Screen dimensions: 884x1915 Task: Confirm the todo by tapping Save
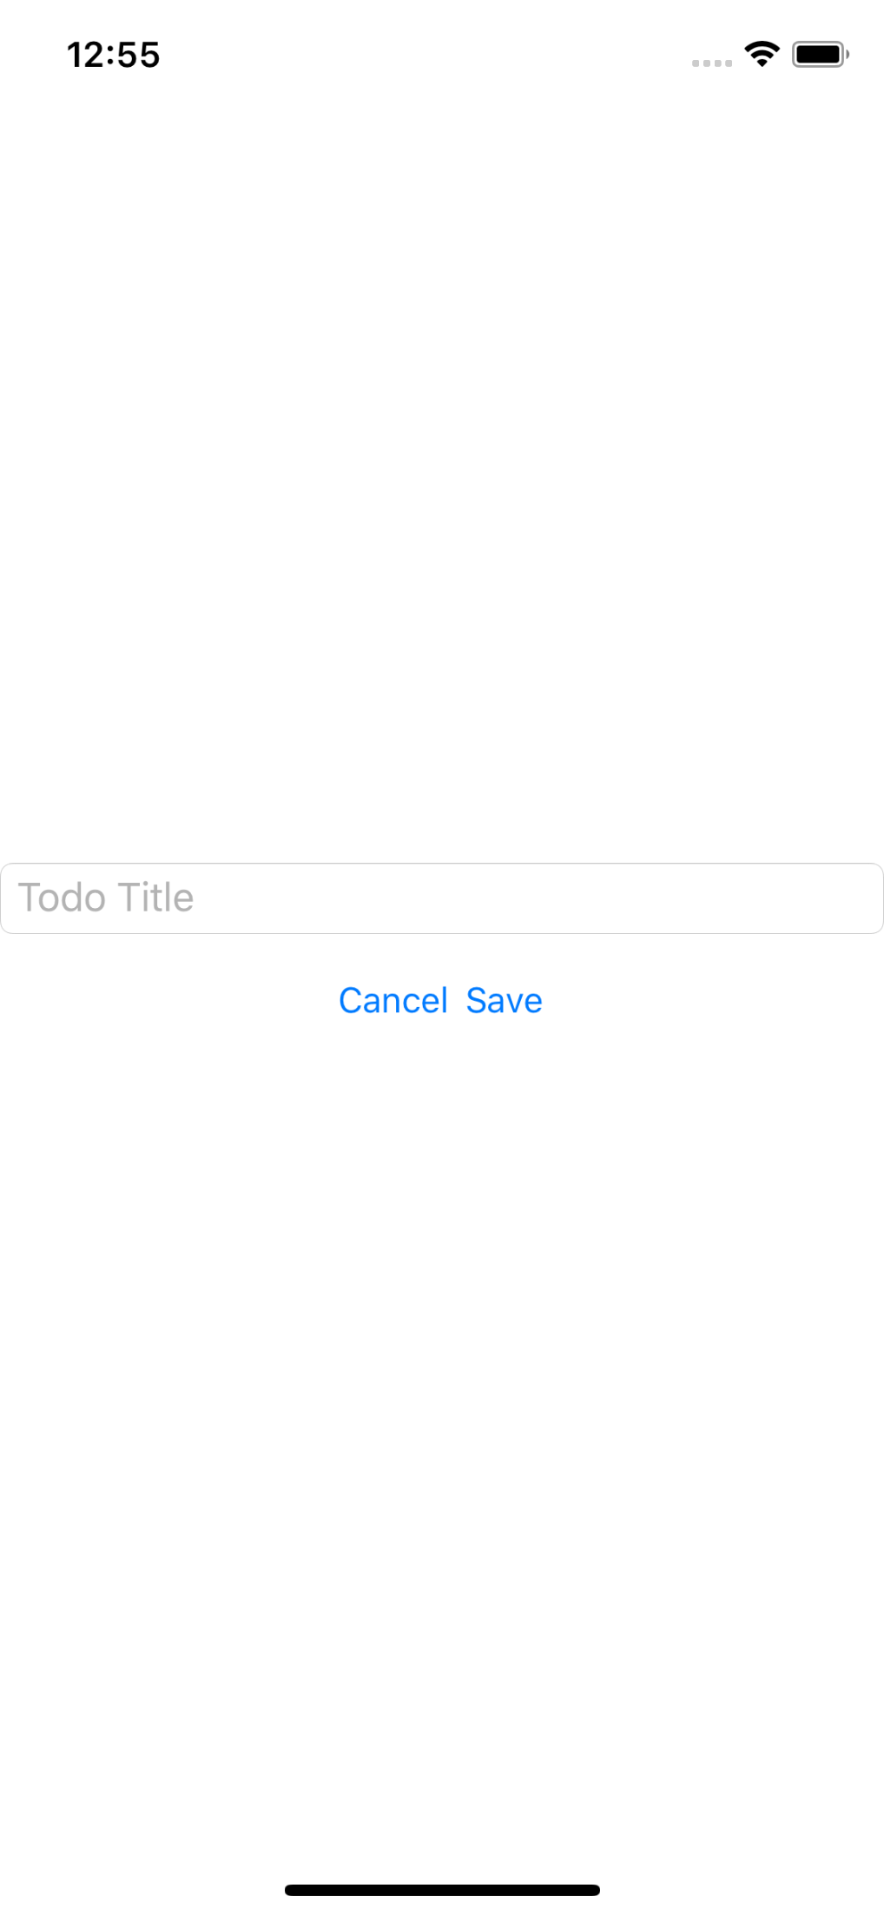[x=505, y=1001]
